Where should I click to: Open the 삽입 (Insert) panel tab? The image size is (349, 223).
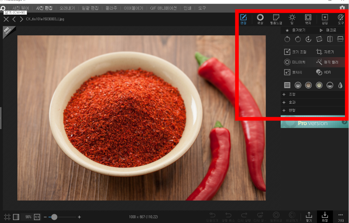point(325,19)
